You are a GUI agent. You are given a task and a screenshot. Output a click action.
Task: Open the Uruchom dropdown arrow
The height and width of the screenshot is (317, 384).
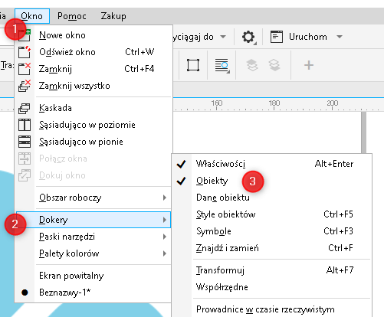click(x=340, y=37)
